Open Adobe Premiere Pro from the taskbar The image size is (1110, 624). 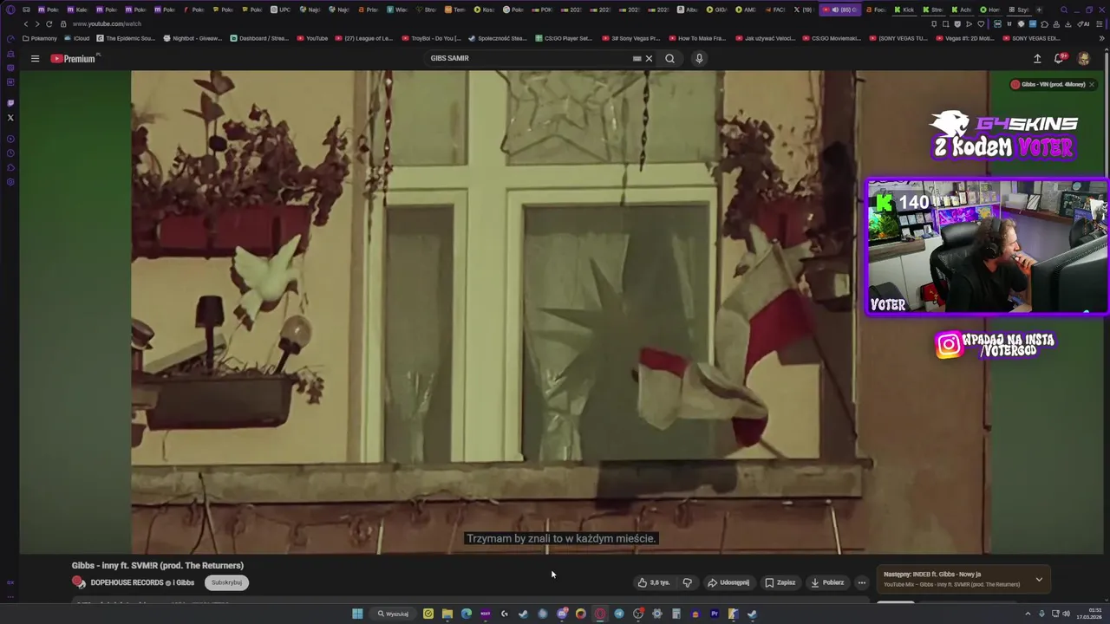[x=715, y=614]
